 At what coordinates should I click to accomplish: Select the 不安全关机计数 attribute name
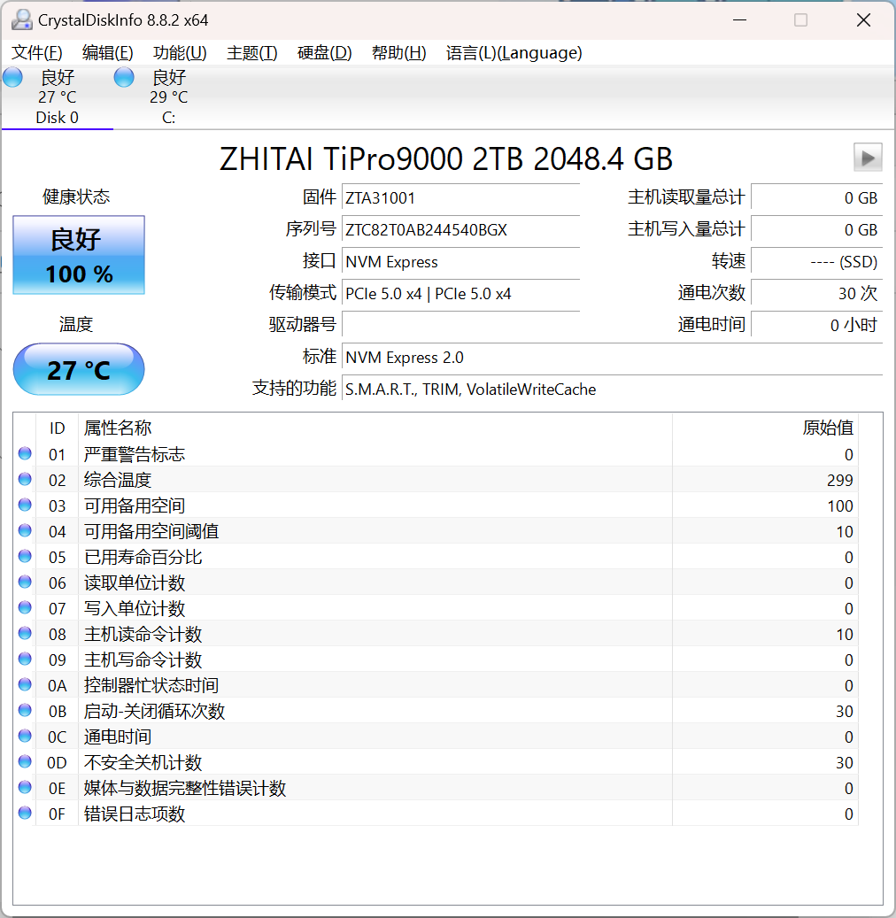click(143, 763)
